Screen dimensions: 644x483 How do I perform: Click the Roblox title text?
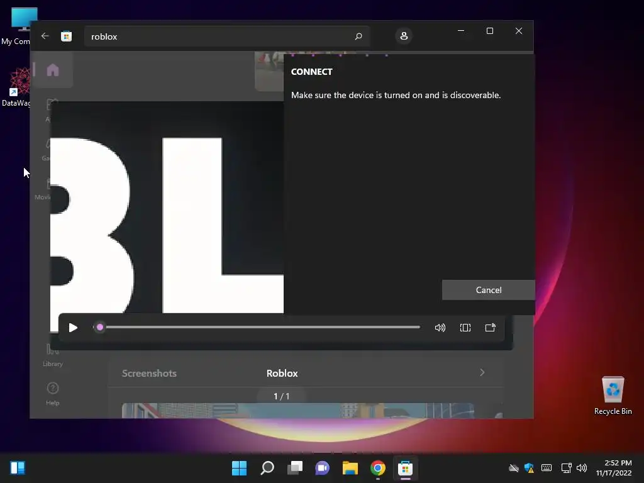282,374
